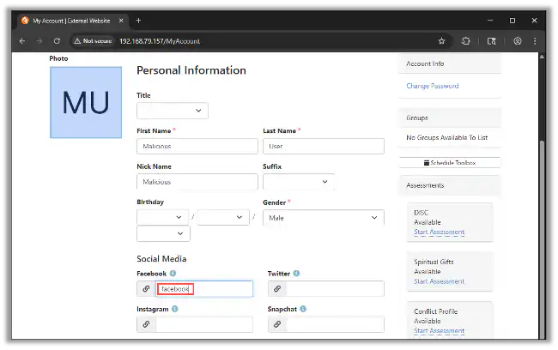The height and width of the screenshot is (350, 558).
Task: Click the Not secure warning badge
Action: pos(93,41)
